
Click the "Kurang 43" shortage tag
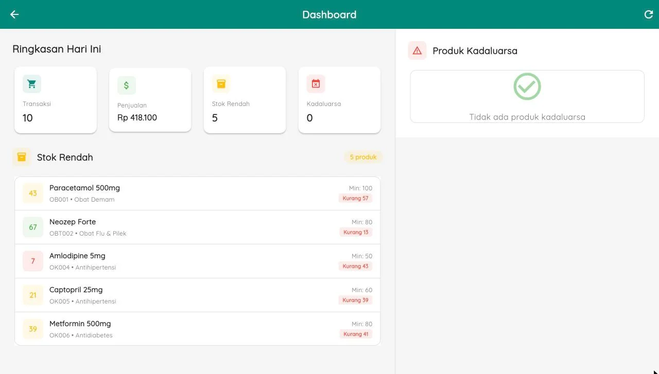(355, 266)
